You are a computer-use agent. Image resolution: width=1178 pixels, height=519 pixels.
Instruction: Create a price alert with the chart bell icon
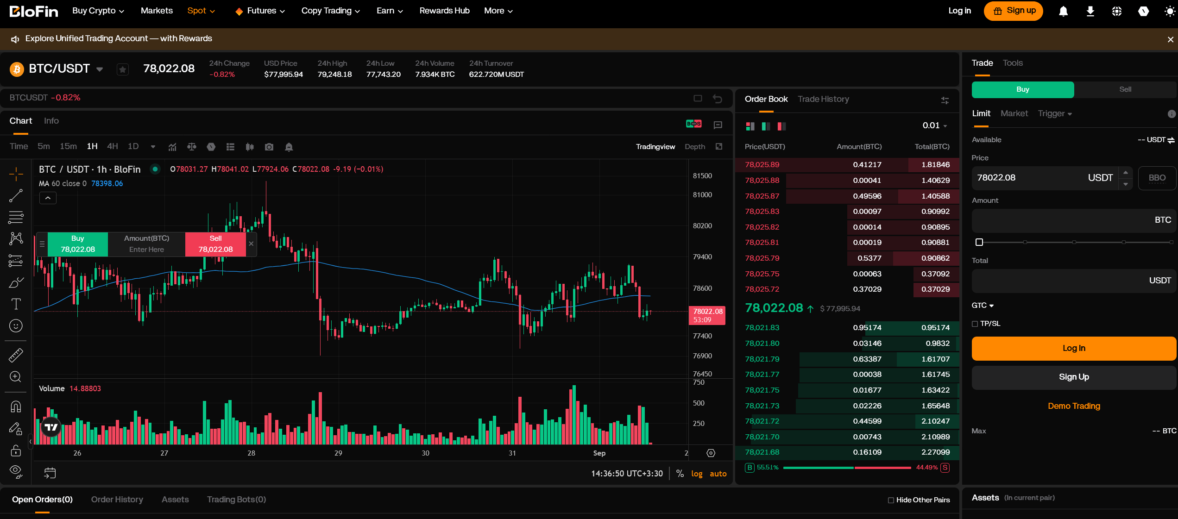[x=289, y=147]
